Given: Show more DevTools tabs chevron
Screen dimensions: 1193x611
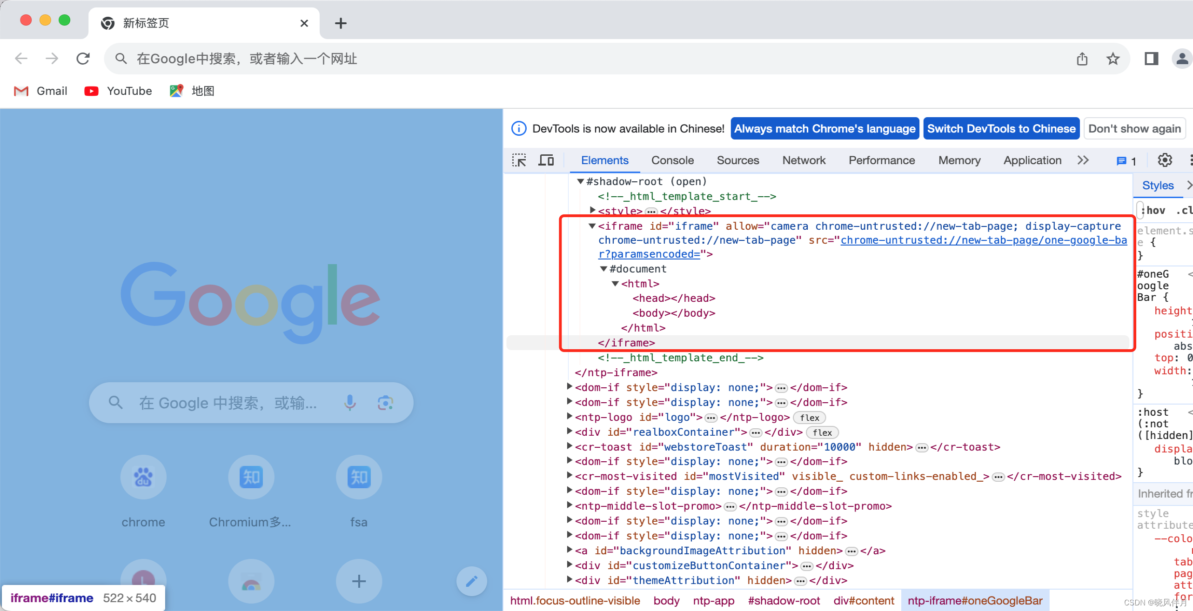Looking at the screenshot, I should pyautogui.click(x=1083, y=160).
